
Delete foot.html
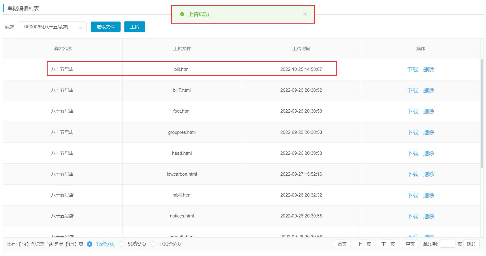pyautogui.click(x=429, y=111)
